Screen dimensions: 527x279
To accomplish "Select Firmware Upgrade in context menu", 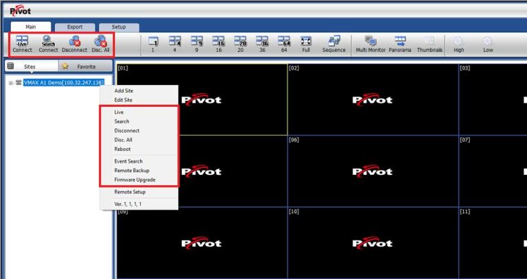I will (x=134, y=180).
